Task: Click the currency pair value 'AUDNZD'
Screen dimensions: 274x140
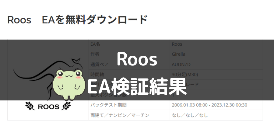Action: [181, 65]
